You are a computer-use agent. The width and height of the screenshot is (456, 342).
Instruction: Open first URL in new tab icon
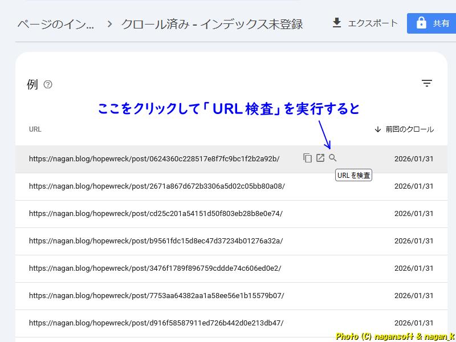tap(320, 158)
